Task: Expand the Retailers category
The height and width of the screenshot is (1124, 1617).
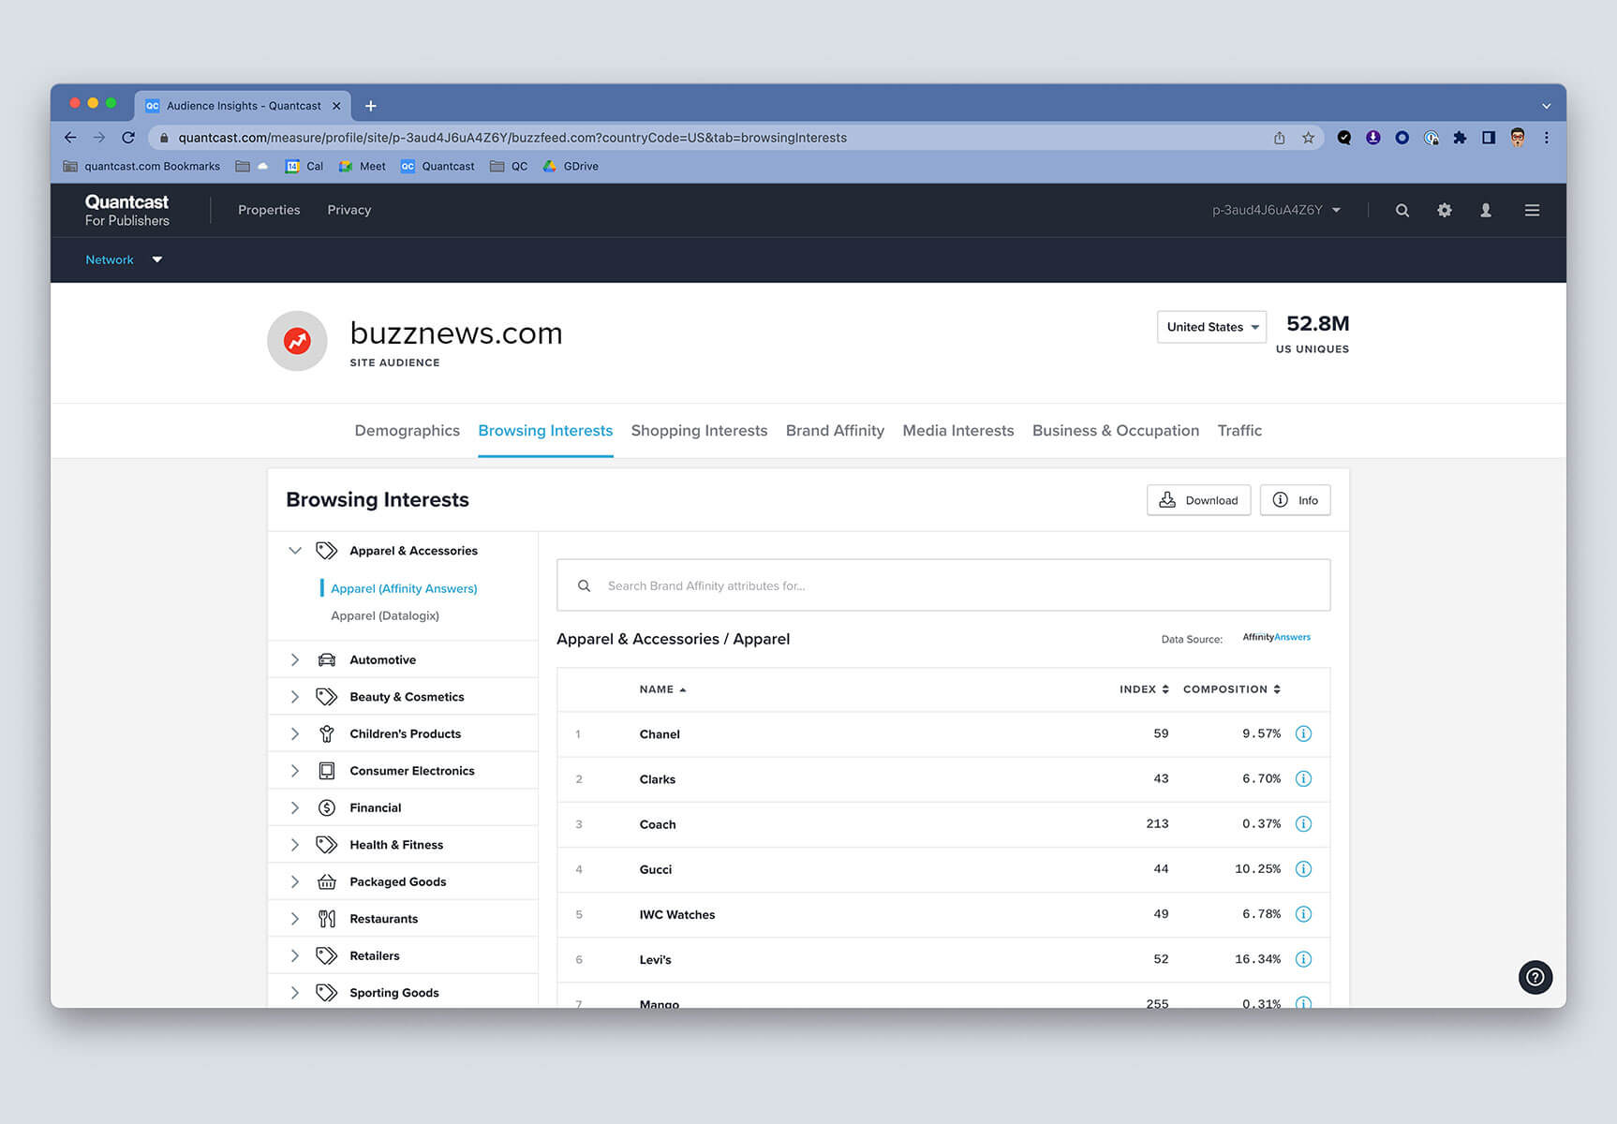Action: (x=295, y=955)
